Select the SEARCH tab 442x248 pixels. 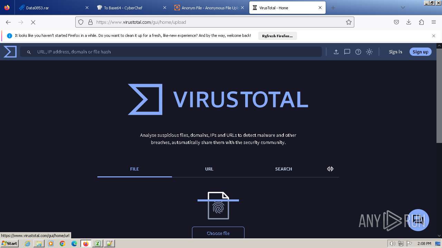tap(284, 169)
